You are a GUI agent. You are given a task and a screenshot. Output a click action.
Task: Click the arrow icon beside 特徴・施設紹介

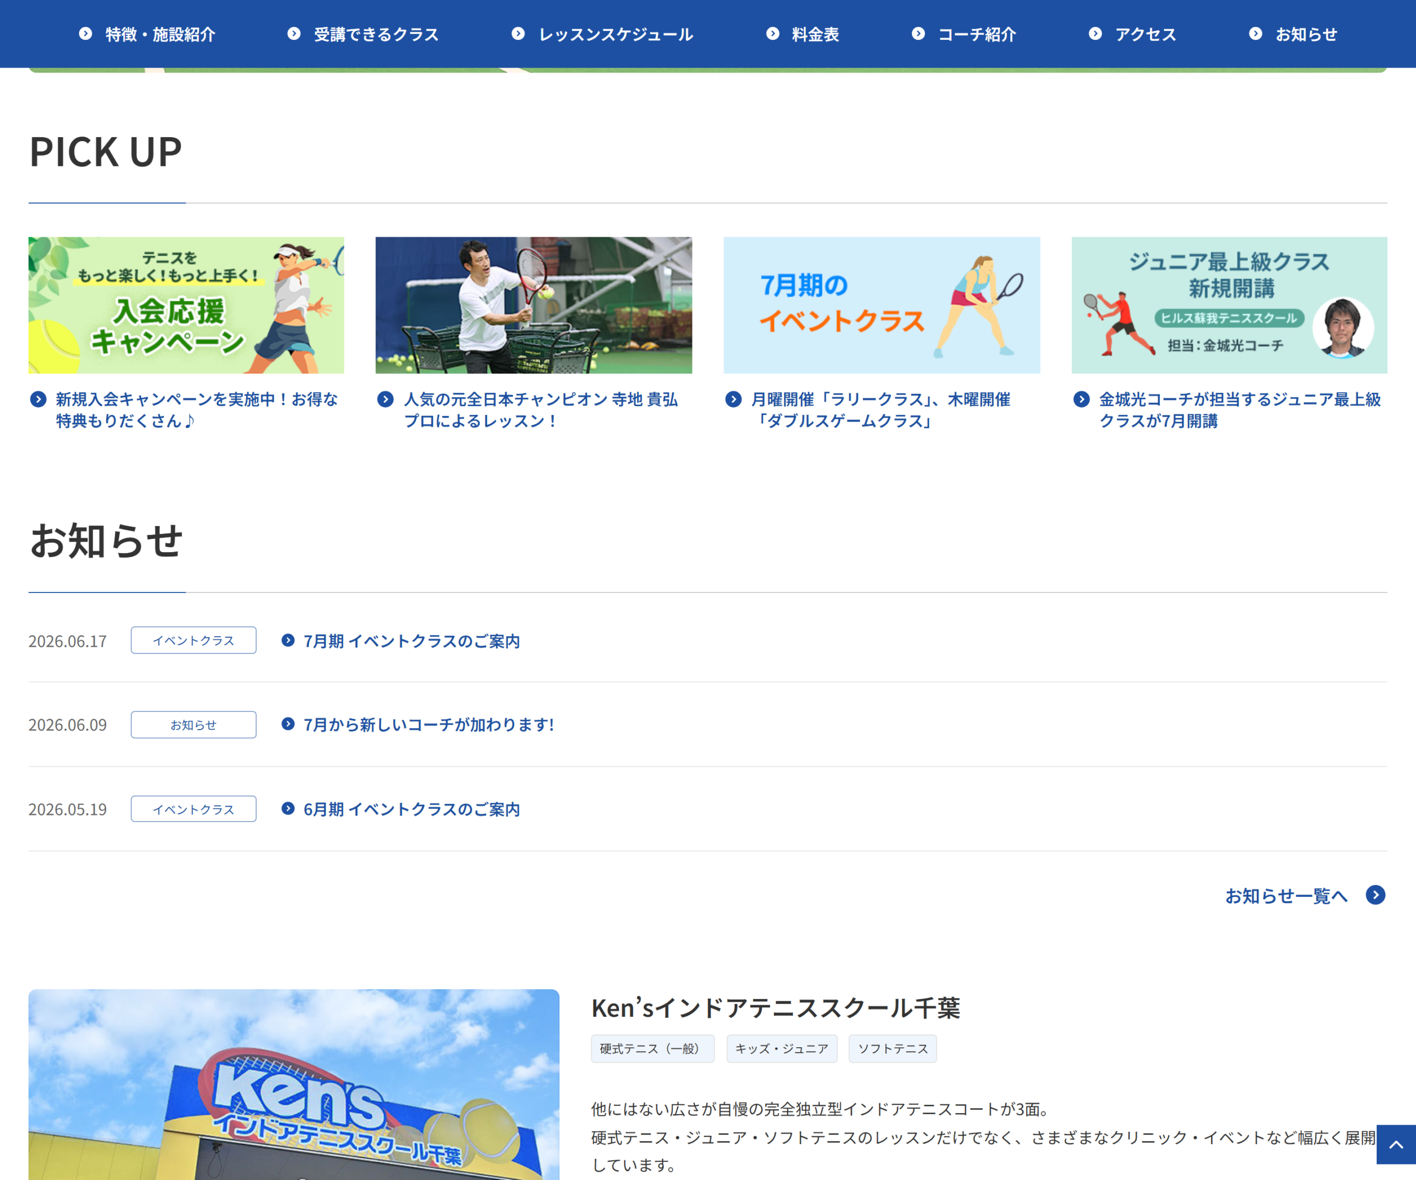pos(86,34)
